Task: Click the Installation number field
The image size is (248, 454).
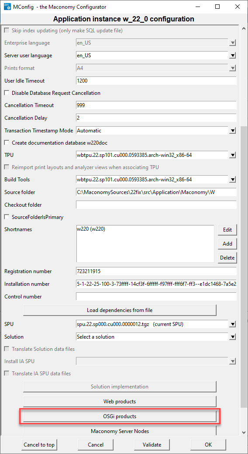Action: pos(156,284)
